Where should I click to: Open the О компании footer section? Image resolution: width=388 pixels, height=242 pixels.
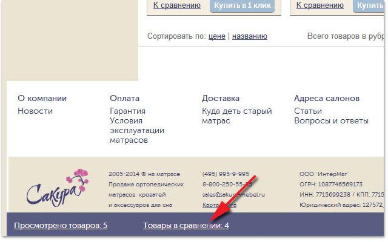42,99
